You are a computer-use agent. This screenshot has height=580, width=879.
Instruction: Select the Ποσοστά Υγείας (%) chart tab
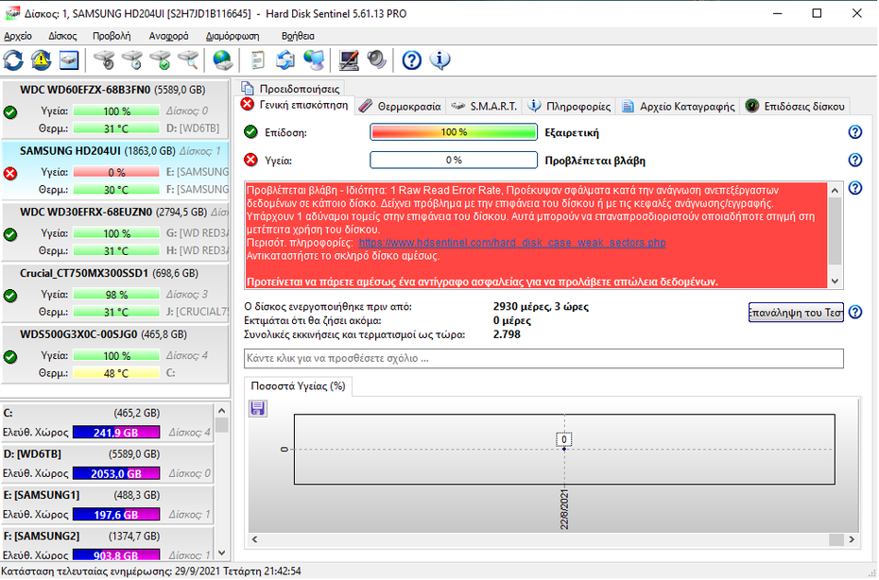pyautogui.click(x=299, y=386)
